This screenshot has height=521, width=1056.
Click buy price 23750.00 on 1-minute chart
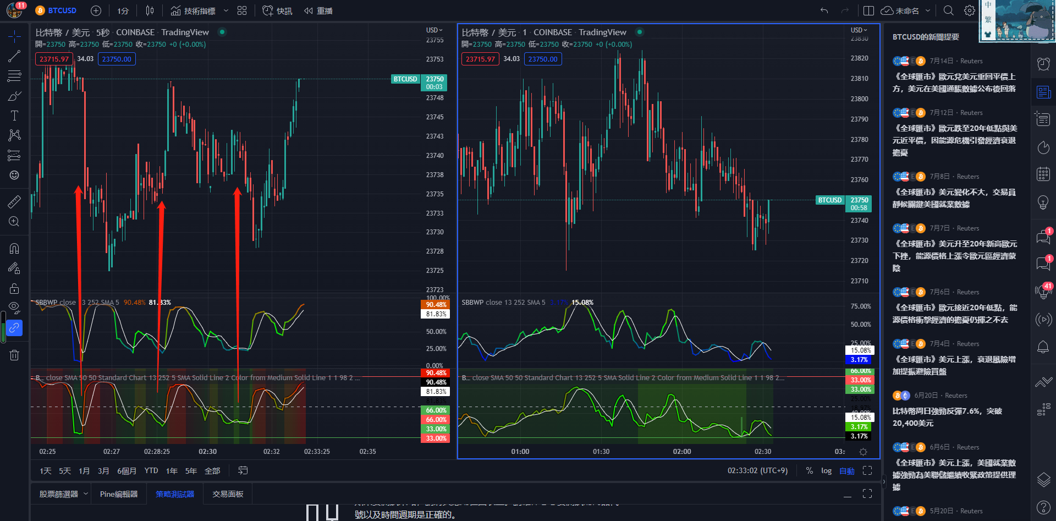pos(543,59)
